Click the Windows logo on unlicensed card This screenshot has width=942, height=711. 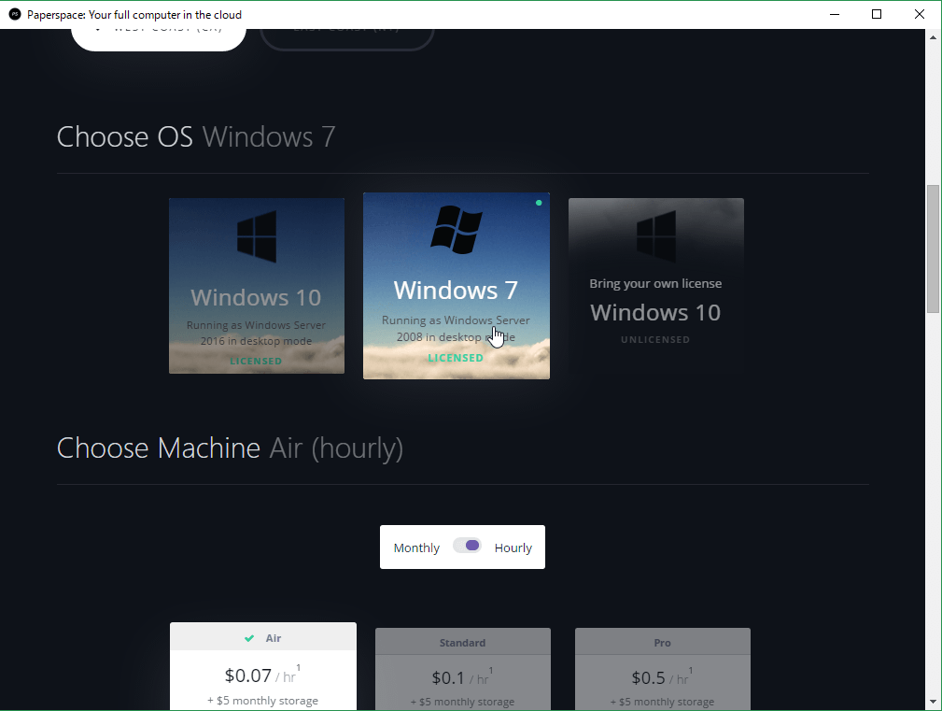point(656,236)
